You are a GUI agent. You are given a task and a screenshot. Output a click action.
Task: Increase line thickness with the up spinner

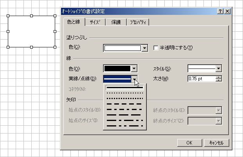(x=218, y=78)
